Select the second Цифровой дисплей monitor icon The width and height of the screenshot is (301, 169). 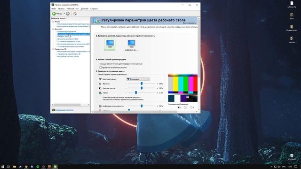[132, 44]
